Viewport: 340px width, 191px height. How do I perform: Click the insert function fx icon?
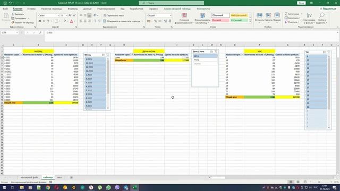click(40, 32)
